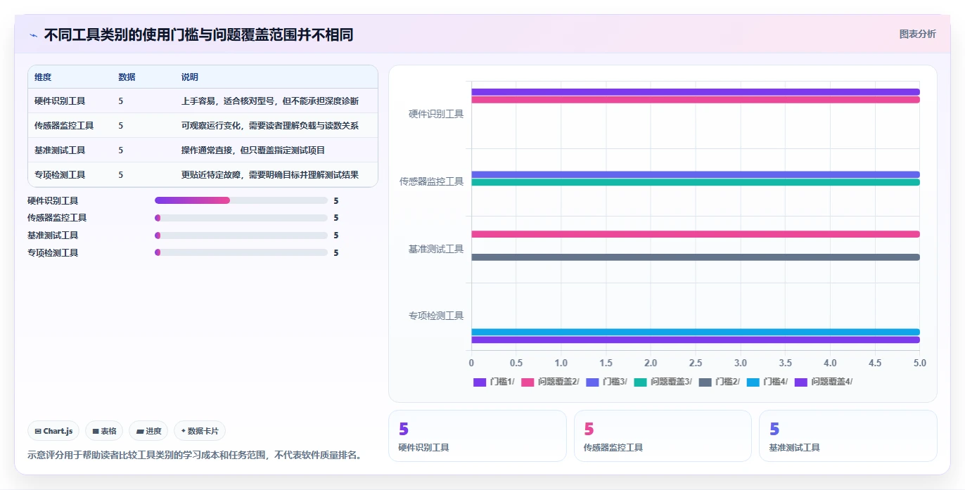Select the 基准测试工具 table cell
The width and height of the screenshot is (965, 490).
(x=60, y=150)
